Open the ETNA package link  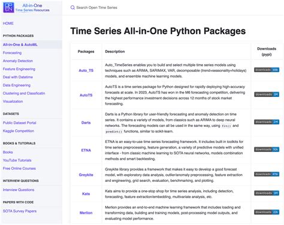(86, 150)
